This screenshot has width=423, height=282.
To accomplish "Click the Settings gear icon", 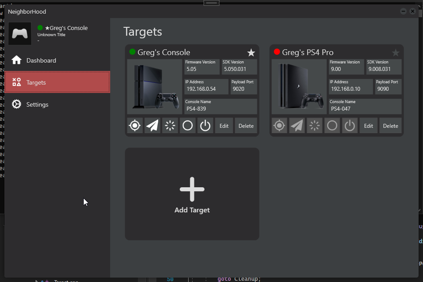I will click(16, 104).
